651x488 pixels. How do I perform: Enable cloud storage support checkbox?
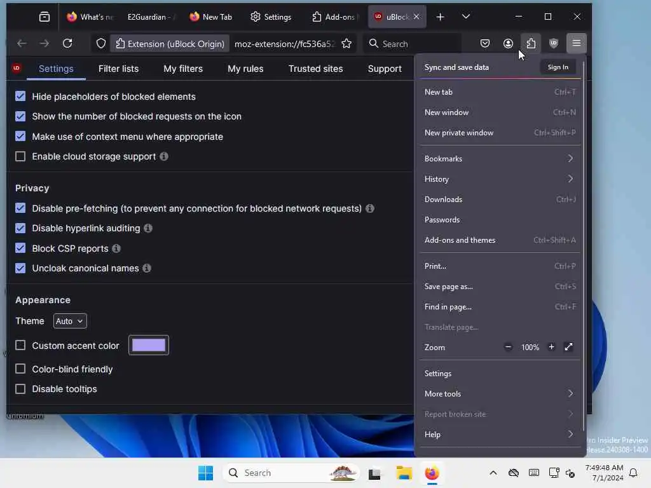click(x=20, y=156)
